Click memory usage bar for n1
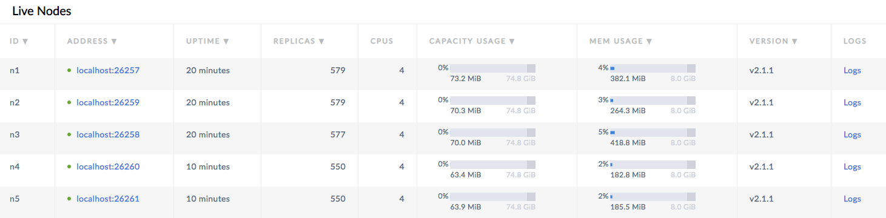 [x=653, y=68]
